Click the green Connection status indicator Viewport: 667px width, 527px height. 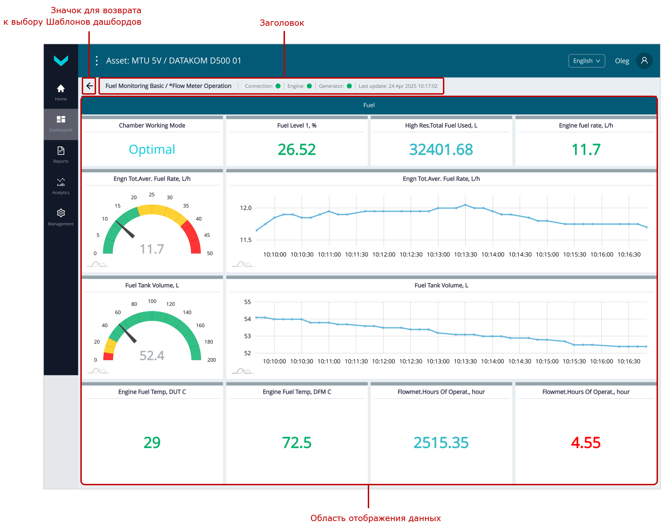pos(278,86)
